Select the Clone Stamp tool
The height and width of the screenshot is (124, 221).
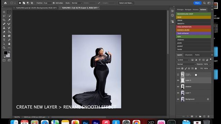[4, 28]
